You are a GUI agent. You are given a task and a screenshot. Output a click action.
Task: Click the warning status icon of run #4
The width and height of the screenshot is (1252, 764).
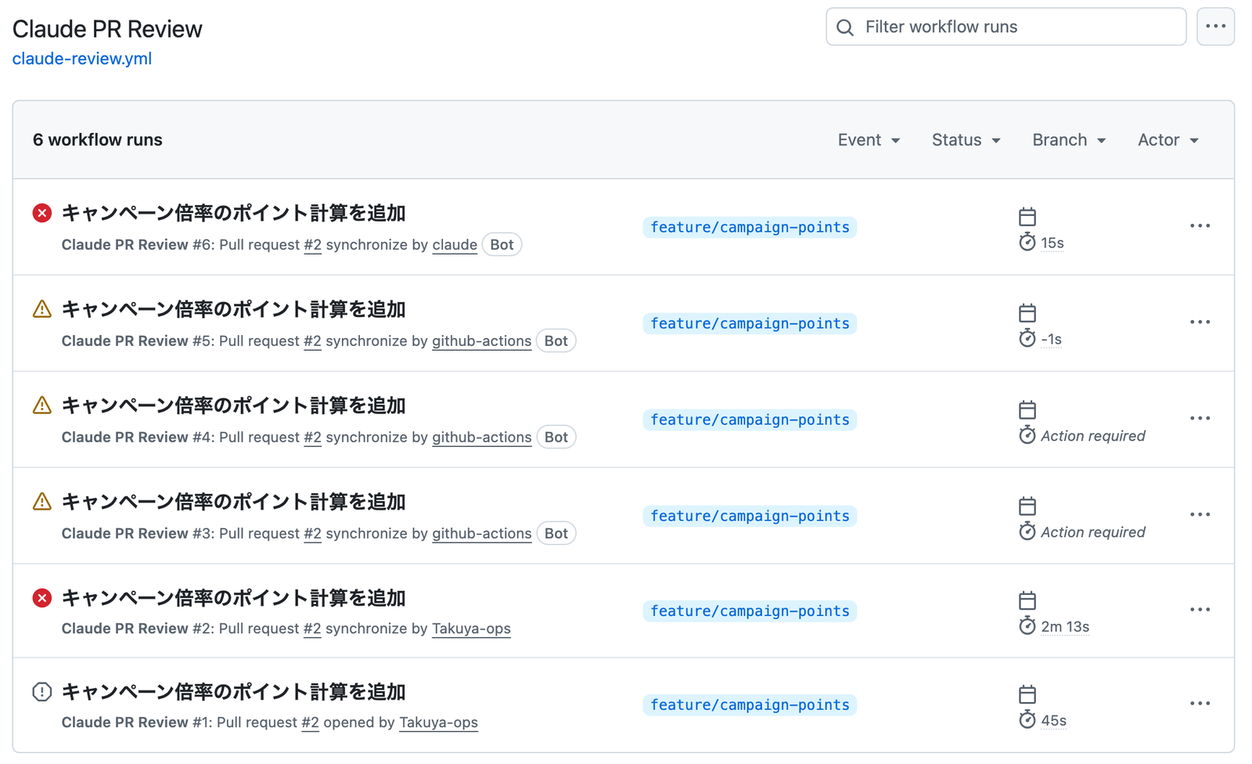(42, 405)
